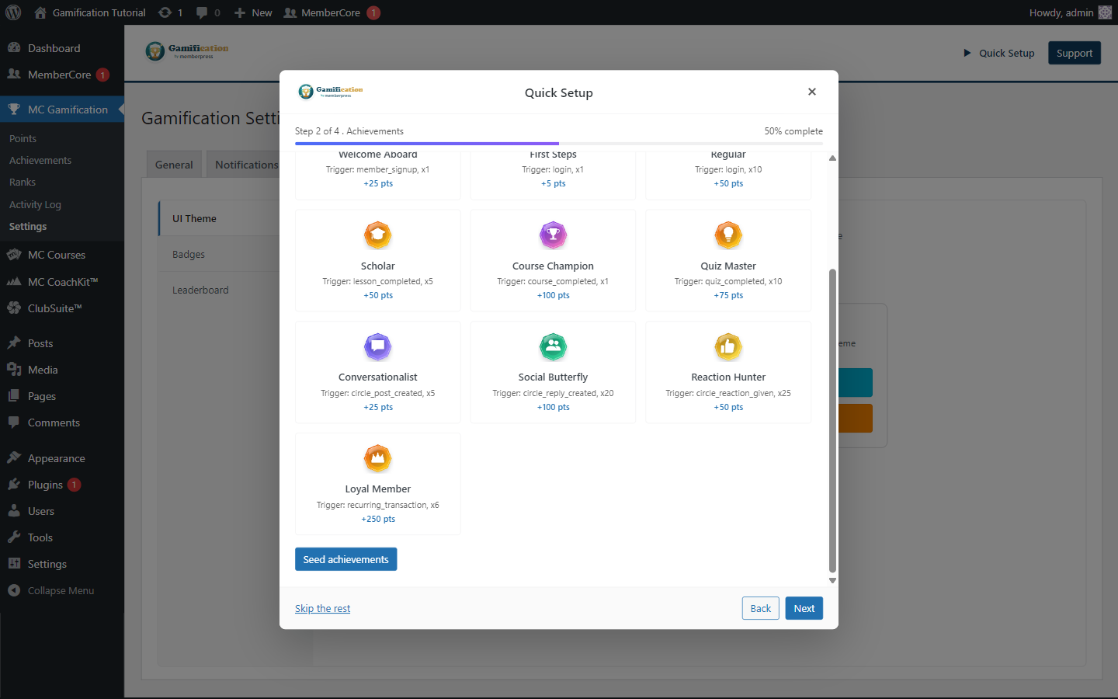Open the WordPress Settings sidebar menu
Viewport: 1118px width, 699px height.
pos(62,564)
